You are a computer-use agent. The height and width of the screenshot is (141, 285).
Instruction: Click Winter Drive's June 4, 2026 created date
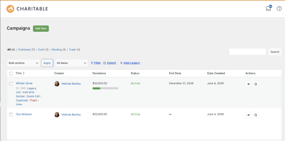(215, 83)
